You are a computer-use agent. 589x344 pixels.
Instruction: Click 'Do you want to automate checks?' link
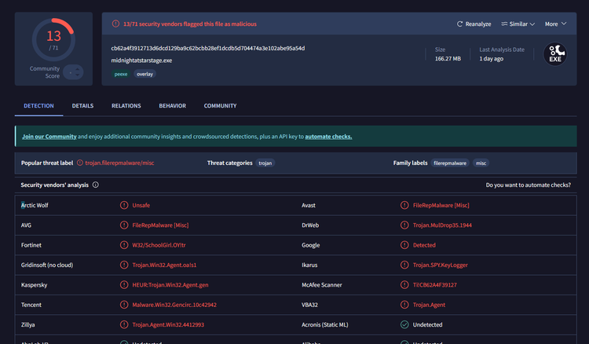(x=529, y=185)
